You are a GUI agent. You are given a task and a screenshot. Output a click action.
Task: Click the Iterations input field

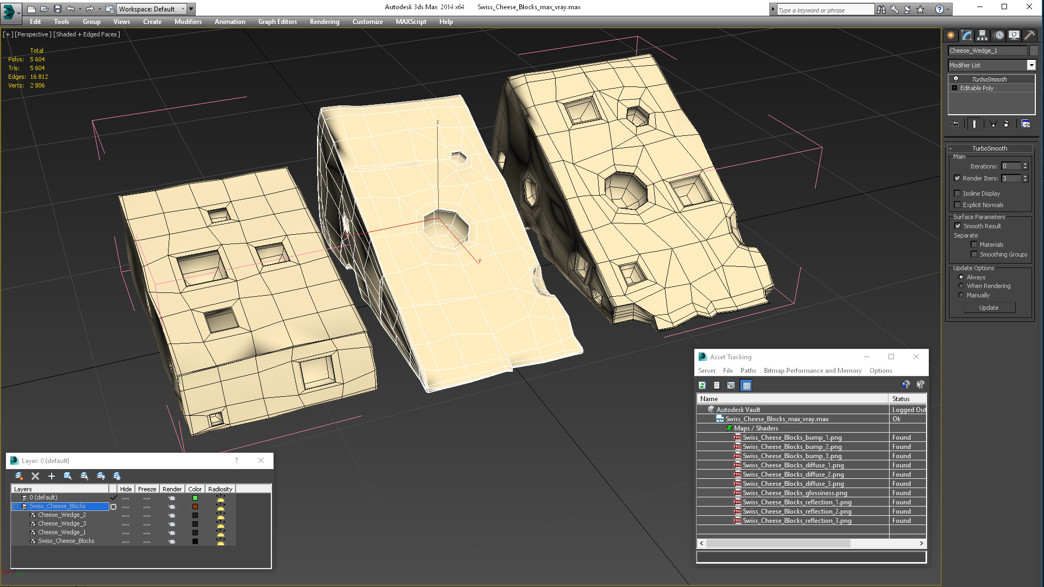(1011, 166)
